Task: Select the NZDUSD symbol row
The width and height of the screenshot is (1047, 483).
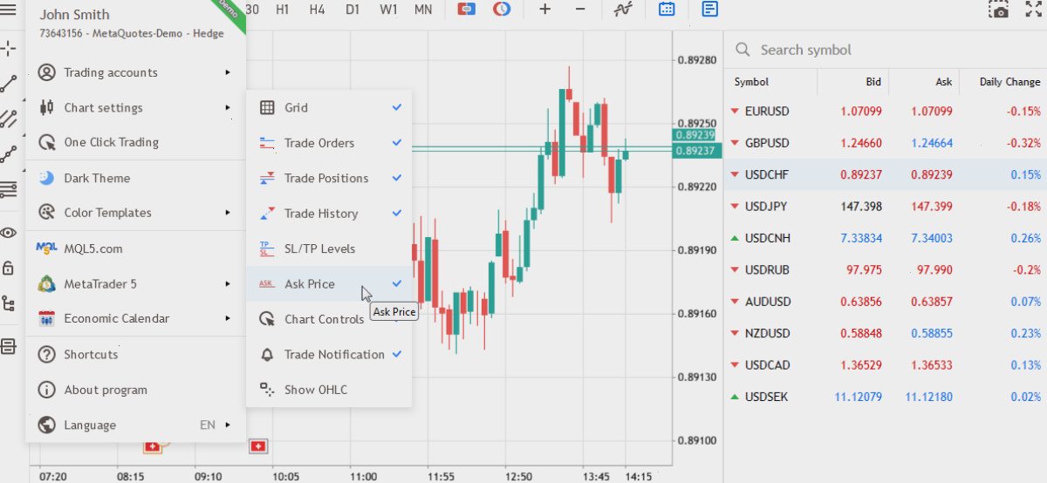Action: [x=886, y=333]
